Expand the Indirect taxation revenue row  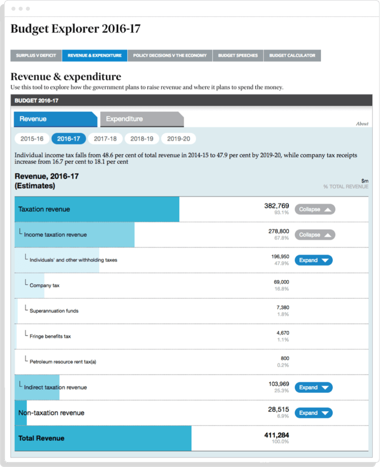[313, 388]
